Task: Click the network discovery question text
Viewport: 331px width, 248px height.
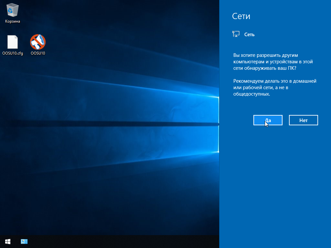Action: [272, 61]
